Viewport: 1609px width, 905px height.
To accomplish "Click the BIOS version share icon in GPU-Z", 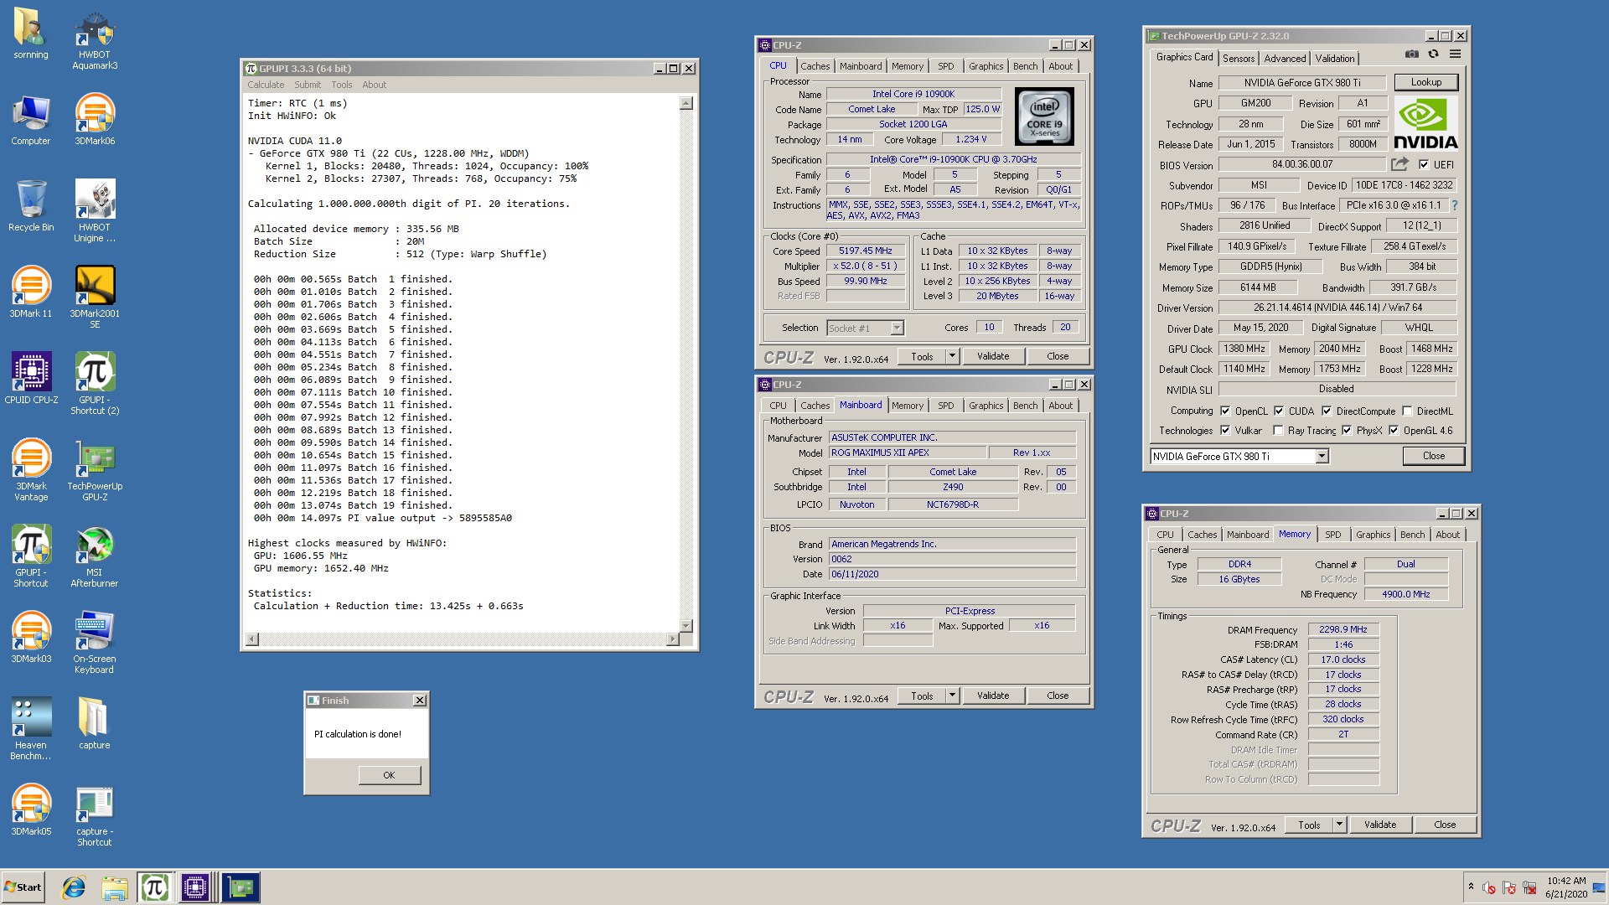I will (1399, 164).
